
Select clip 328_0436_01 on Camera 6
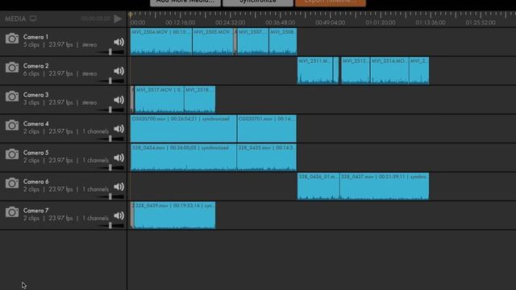(318, 186)
